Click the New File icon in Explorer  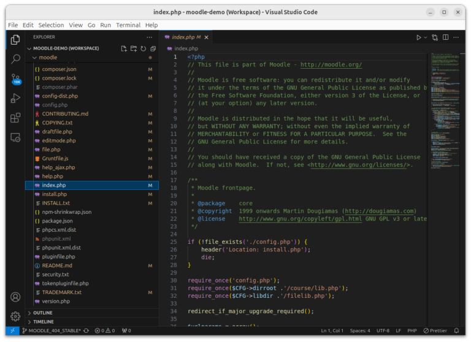[x=124, y=48]
